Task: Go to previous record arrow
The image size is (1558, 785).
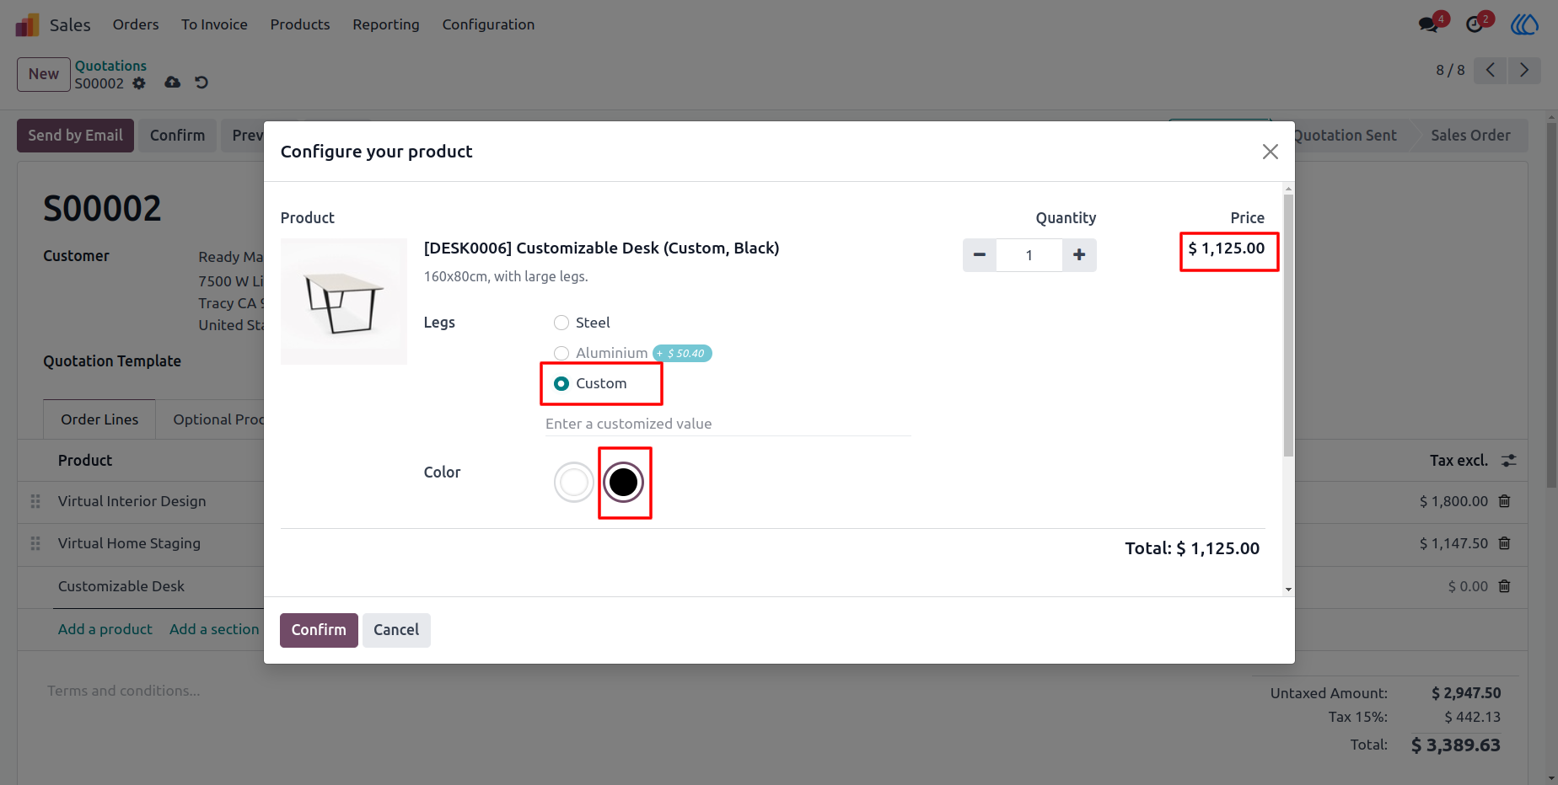Action: [x=1491, y=70]
